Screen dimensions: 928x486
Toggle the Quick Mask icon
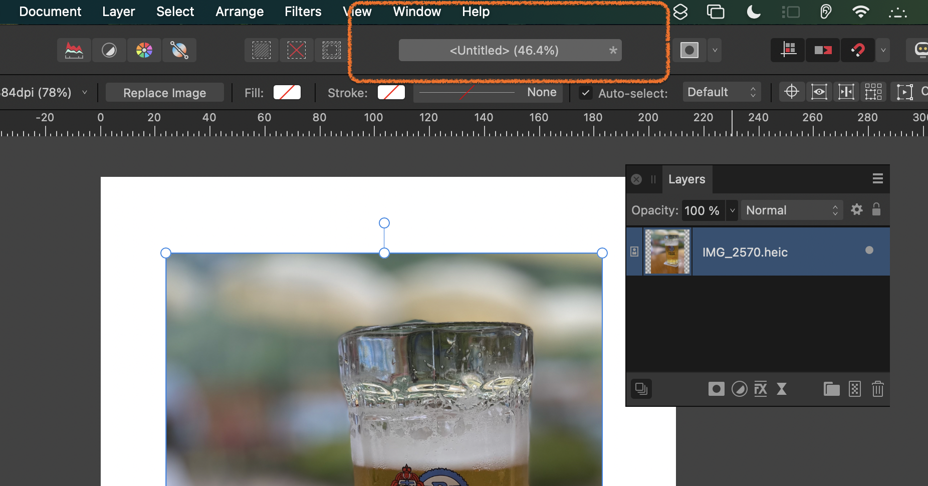point(689,50)
